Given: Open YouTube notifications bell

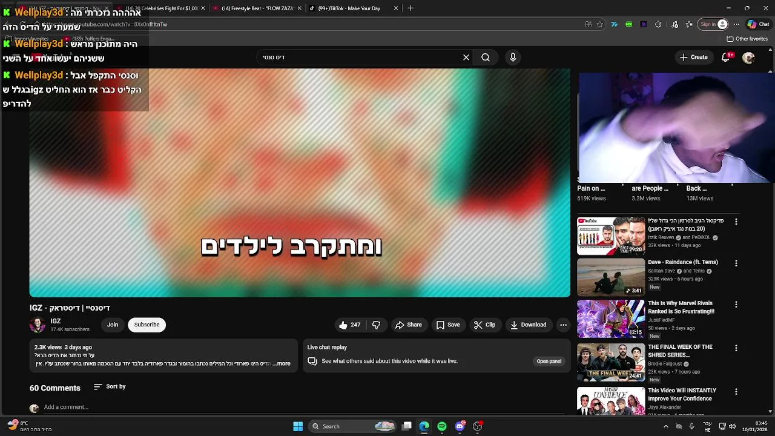Looking at the screenshot, I should coord(726,57).
